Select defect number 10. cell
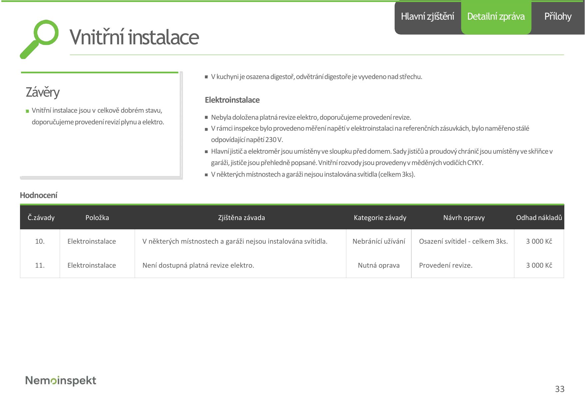 (40, 241)
